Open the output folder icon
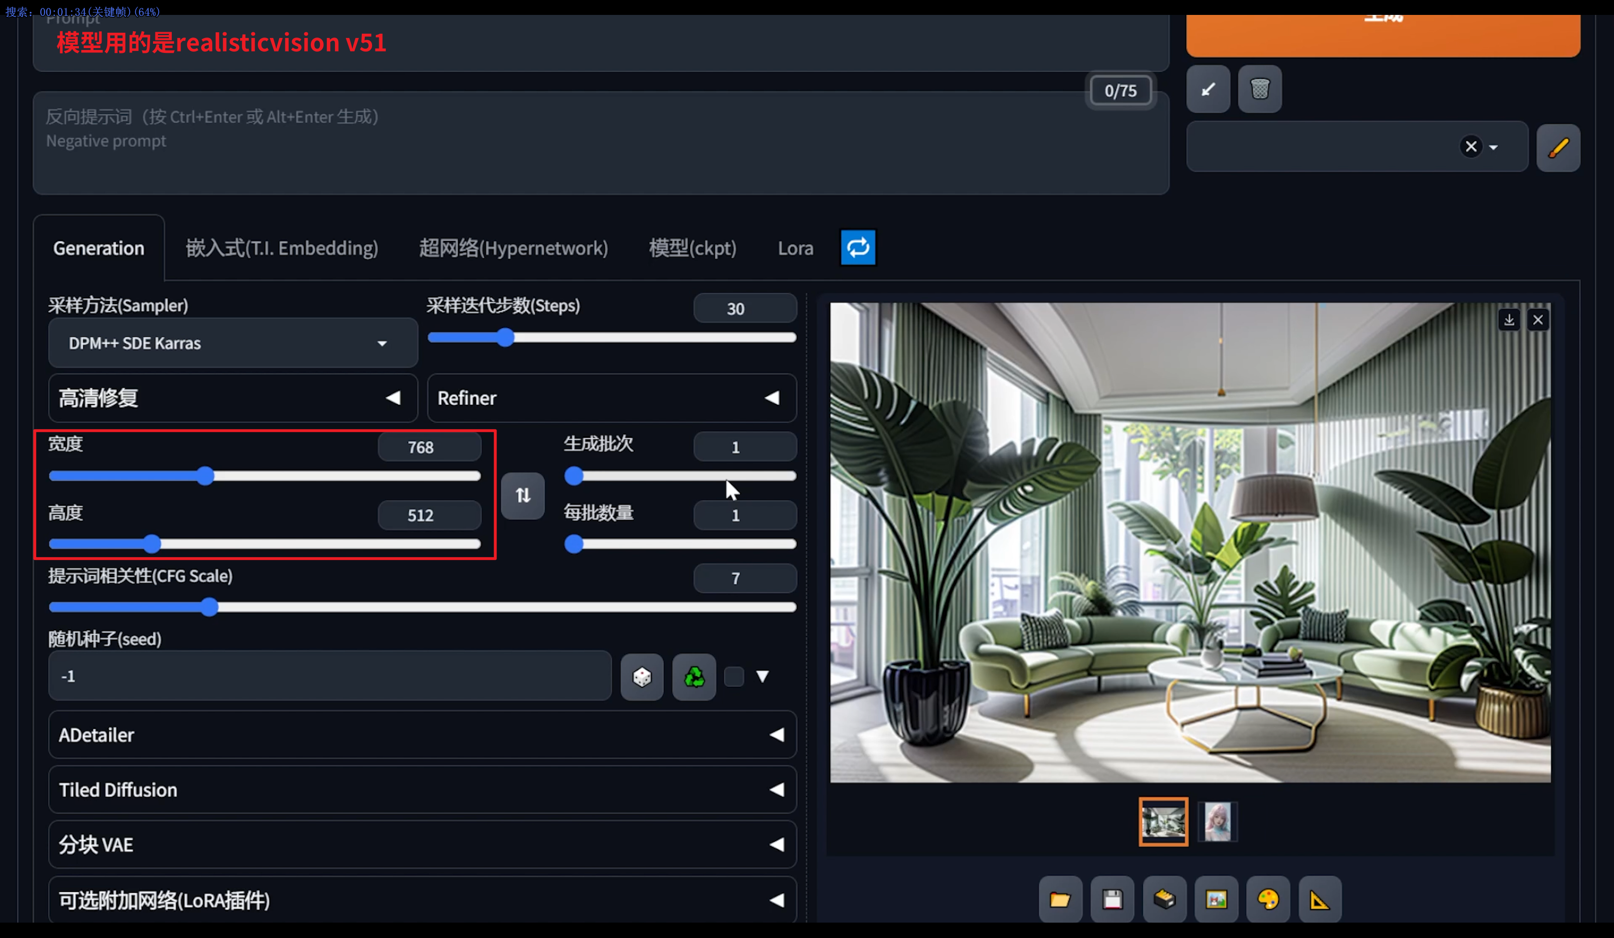 point(1060,900)
